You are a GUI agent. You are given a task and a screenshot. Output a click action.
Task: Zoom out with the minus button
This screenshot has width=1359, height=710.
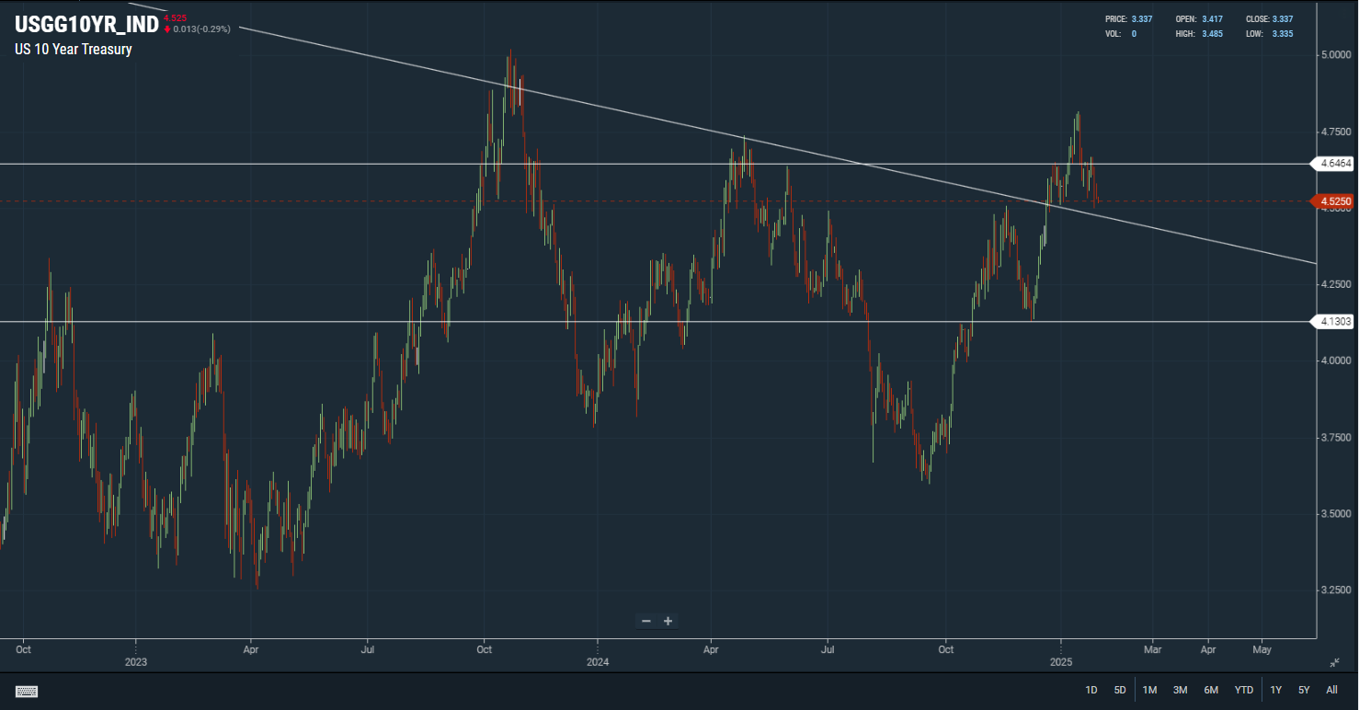coord(646,621)
